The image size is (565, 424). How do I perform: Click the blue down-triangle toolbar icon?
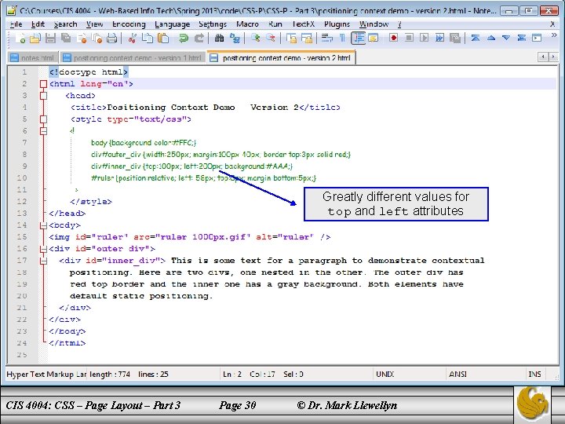click(506, 38)
